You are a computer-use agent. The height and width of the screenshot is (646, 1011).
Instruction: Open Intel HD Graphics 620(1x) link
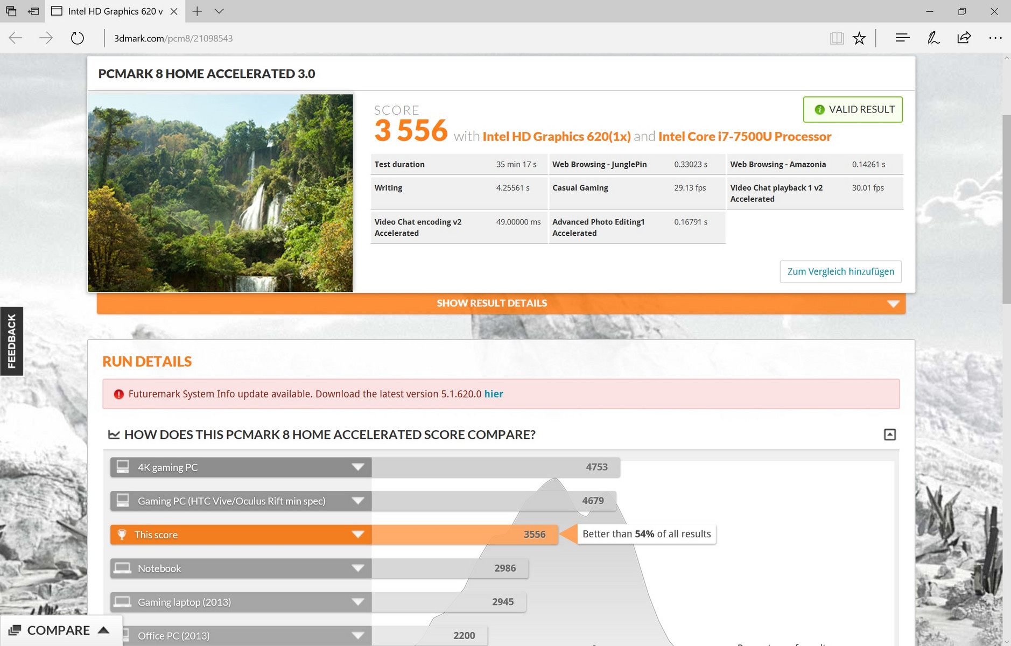coord(556,136)
